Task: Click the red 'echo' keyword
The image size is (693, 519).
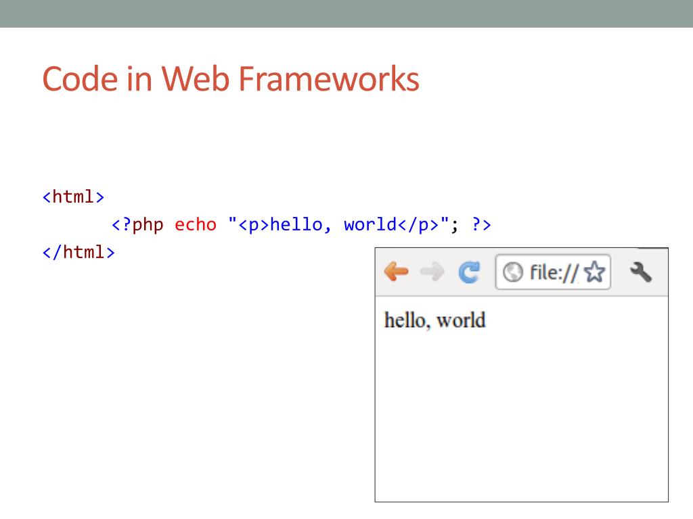Action: point(196,224)
